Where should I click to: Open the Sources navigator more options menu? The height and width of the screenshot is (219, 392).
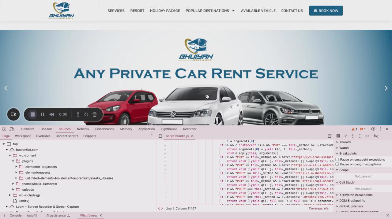click(x=152, y=136)
